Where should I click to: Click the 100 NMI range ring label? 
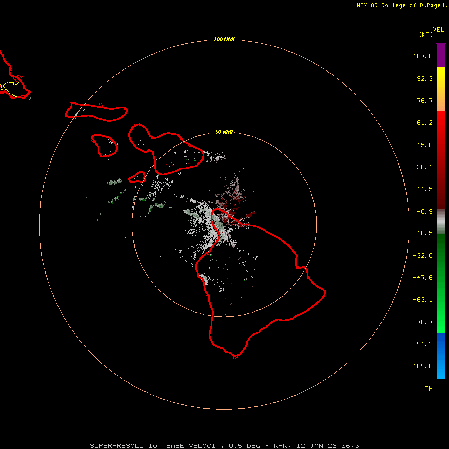click(224, 39)
